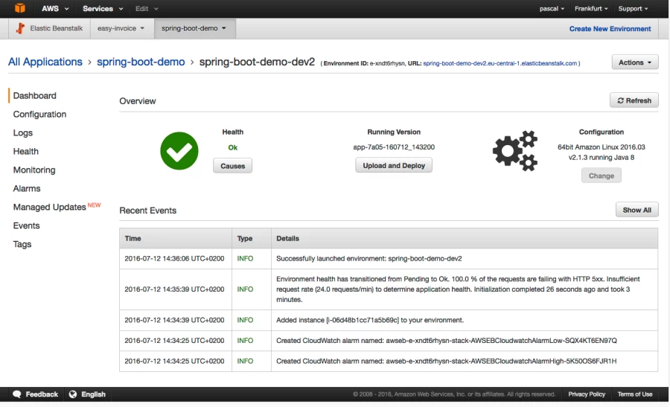
Task: Open the Edit dropdown in top bar
Action: pos(147,8)
